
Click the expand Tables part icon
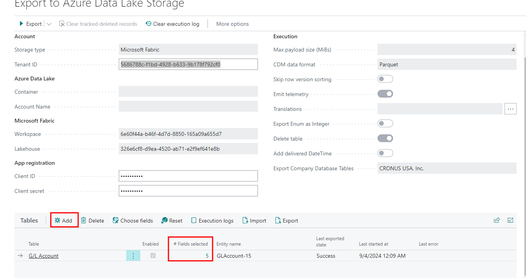tap(510, 220)
